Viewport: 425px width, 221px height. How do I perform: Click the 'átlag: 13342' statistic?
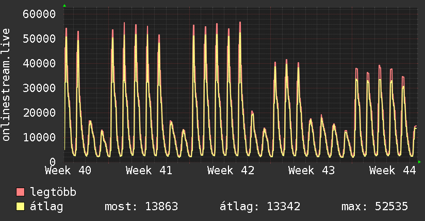260,207
